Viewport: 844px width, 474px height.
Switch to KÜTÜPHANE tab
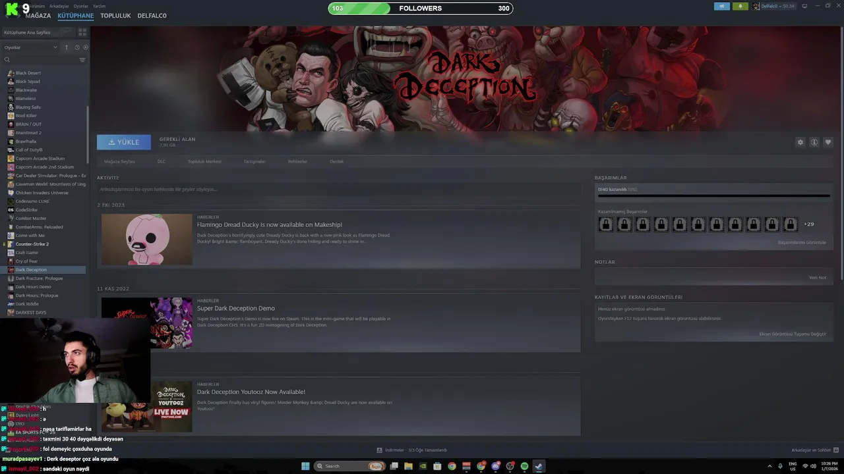tap(75, 16)
